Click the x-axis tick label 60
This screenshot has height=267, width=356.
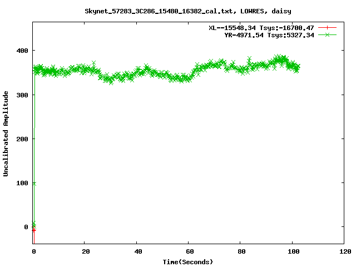[190, 251]
